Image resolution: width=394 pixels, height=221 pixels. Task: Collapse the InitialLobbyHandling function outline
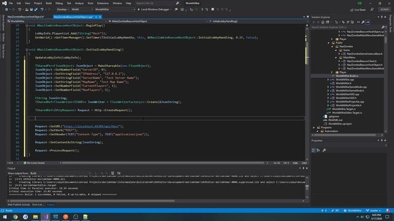coord(27,50)
